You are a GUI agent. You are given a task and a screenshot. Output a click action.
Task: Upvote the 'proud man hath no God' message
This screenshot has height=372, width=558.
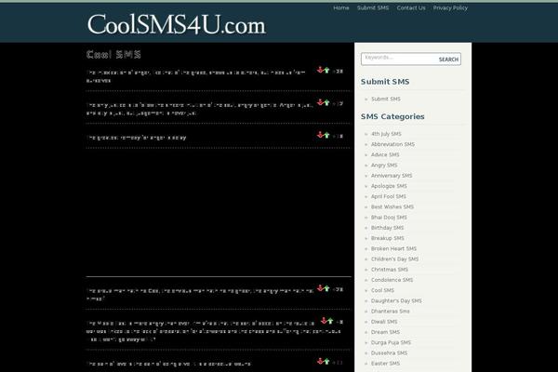point(326,288)
